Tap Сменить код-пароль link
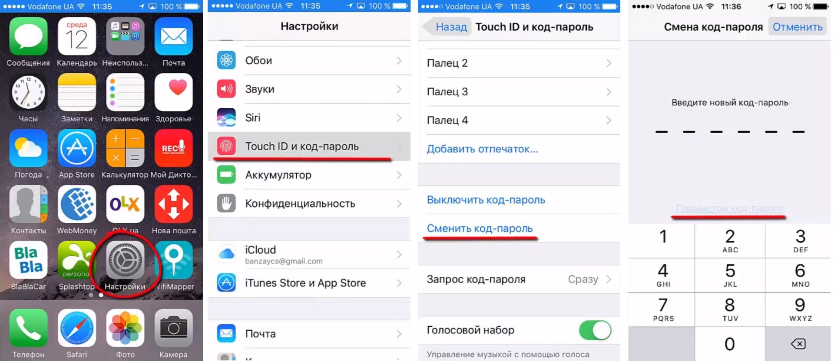This screenshot has height=361, width=834. click(x=480, y=228)
